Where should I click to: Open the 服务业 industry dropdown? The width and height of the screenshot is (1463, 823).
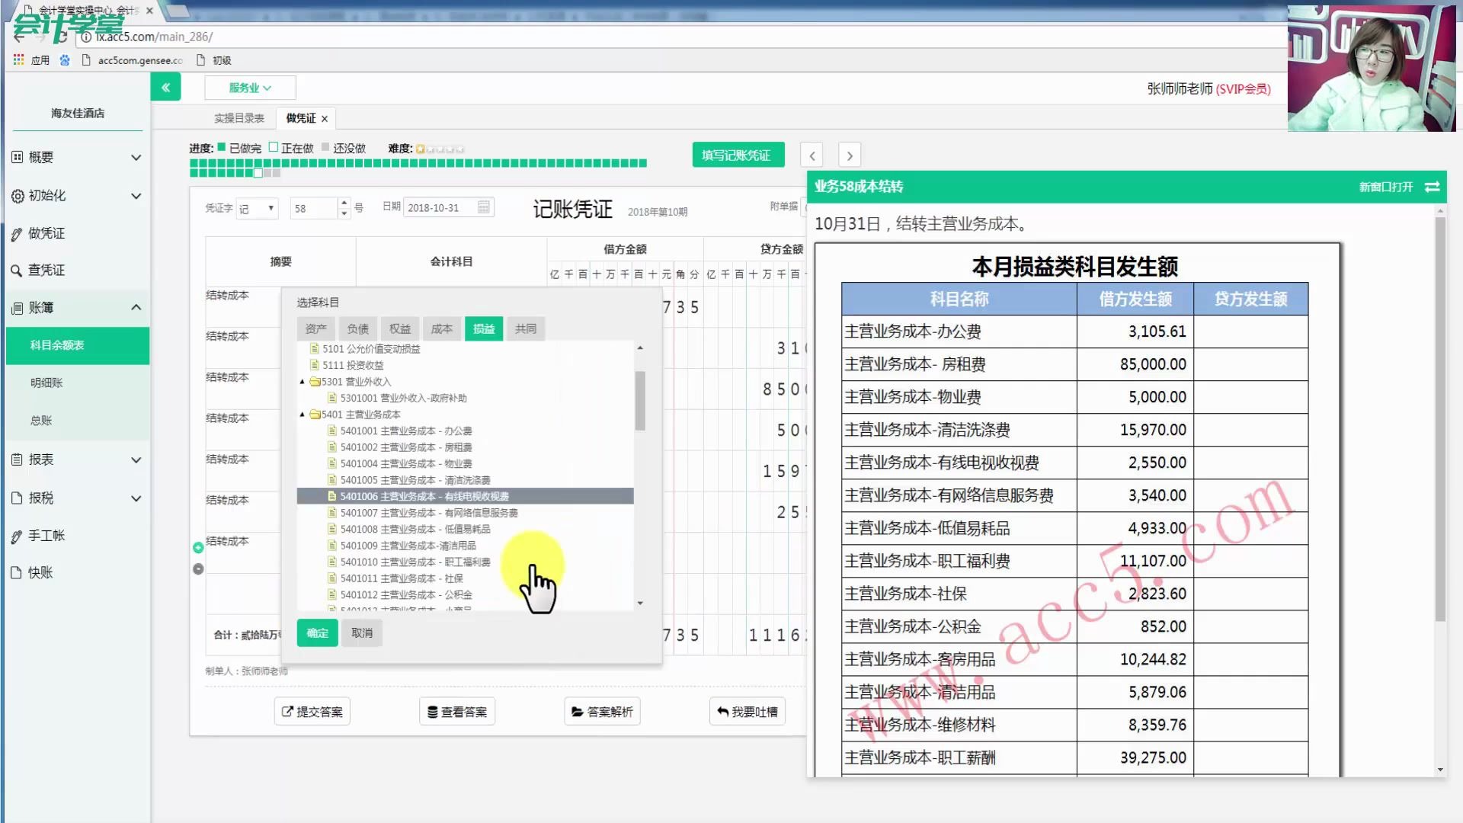(x=250, y=88)
